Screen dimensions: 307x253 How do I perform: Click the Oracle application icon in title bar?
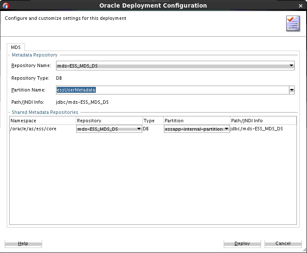click(x=6, y=5)
